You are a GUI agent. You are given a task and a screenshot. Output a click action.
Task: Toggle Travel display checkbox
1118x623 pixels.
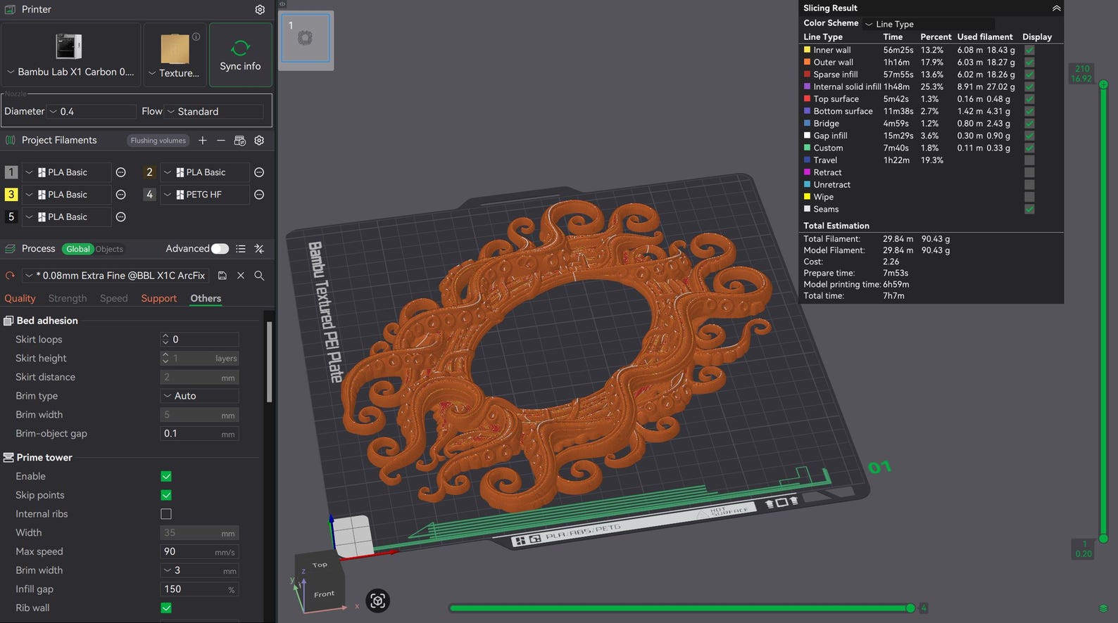pos(1029,160)
